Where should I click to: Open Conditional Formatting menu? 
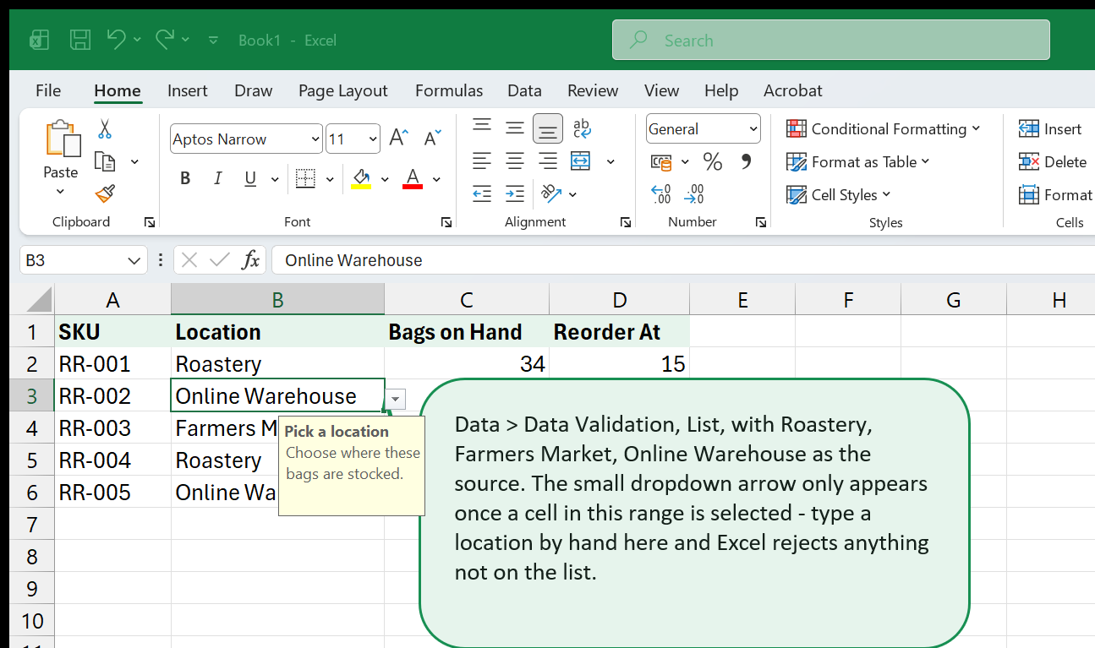coord(883,128)
